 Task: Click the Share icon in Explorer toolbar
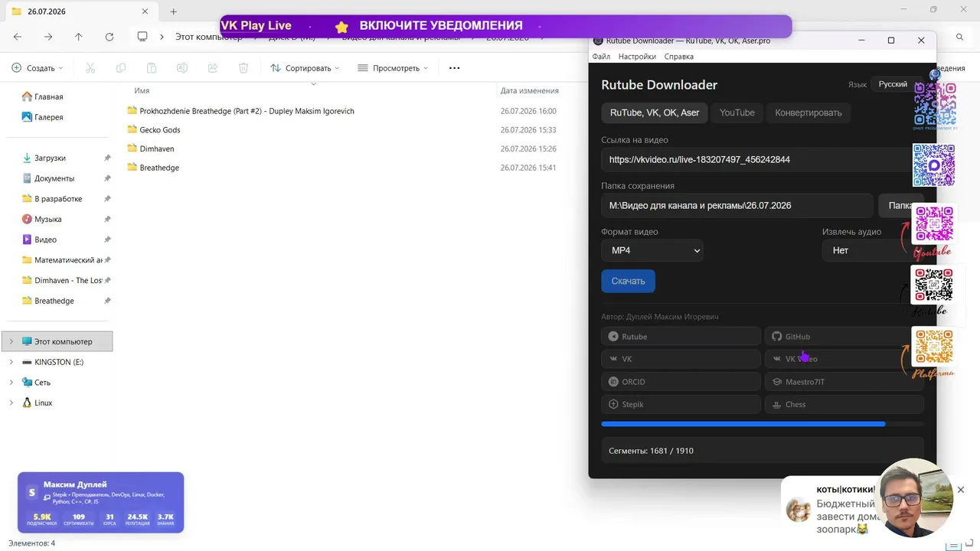[x=213, y=68]
